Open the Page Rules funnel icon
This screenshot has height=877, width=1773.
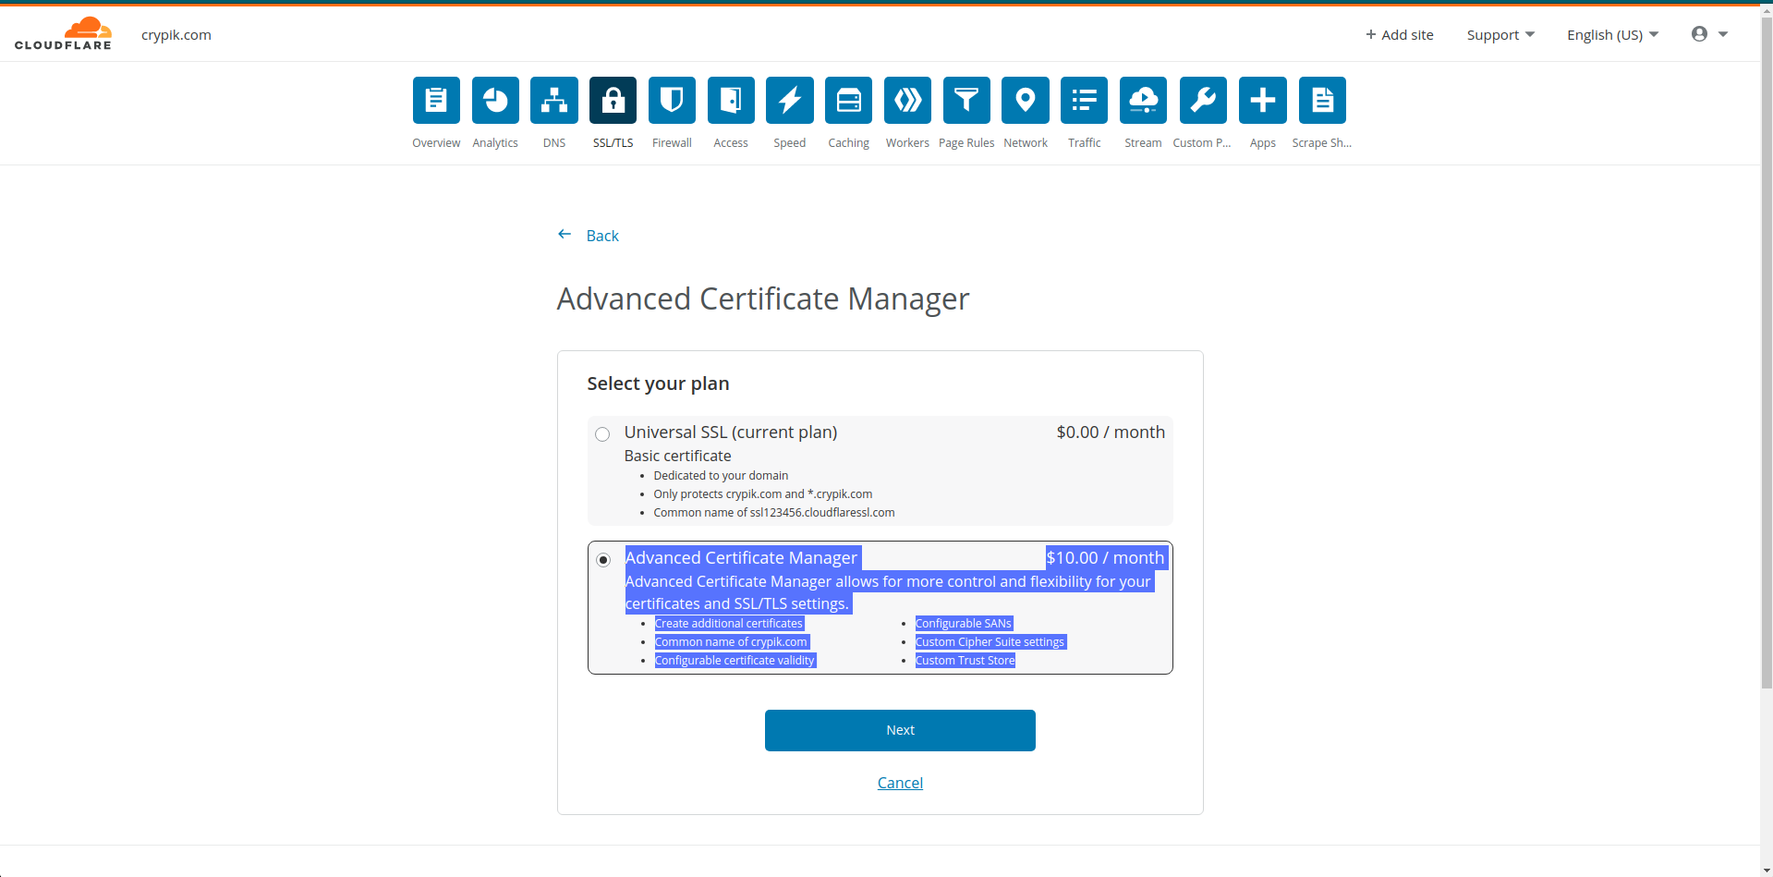tap(966, 100)
